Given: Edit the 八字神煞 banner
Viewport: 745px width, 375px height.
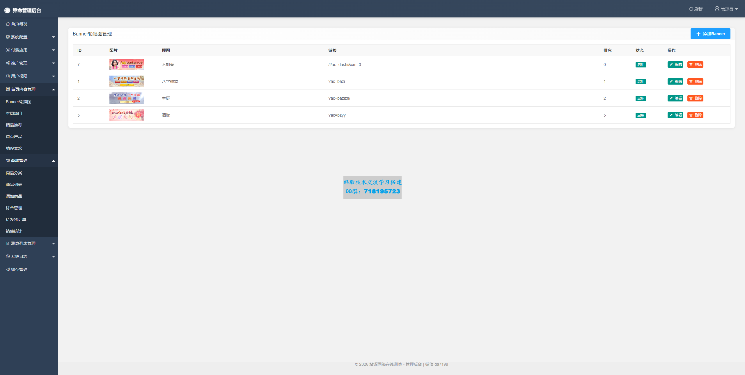Looking at the screenshot, I should pos(675,81).
